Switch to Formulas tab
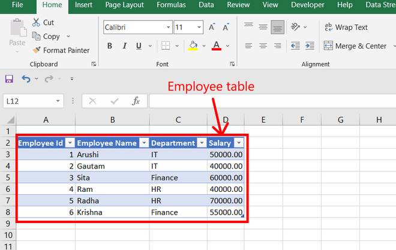This screenshot has width=396, height=250. [x=171, y=5]
